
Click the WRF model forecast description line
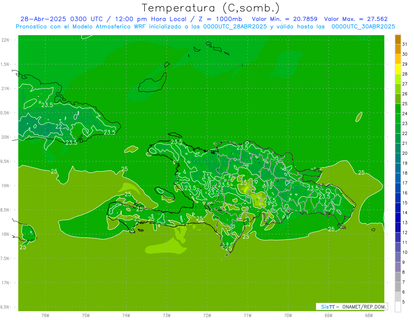pyautogui.click(x=205, y=27)
